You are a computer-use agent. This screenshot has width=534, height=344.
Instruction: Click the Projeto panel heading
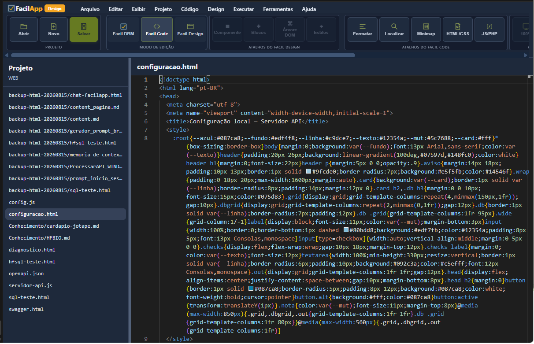point(21,68)
